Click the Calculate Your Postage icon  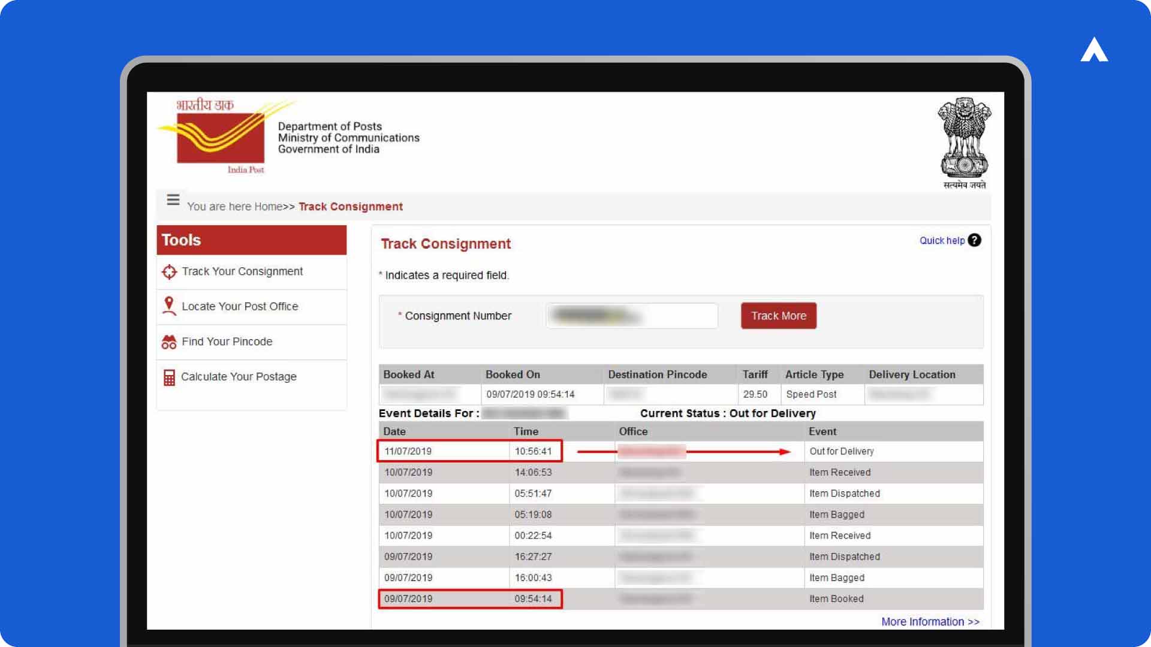[x=169, y=377]
